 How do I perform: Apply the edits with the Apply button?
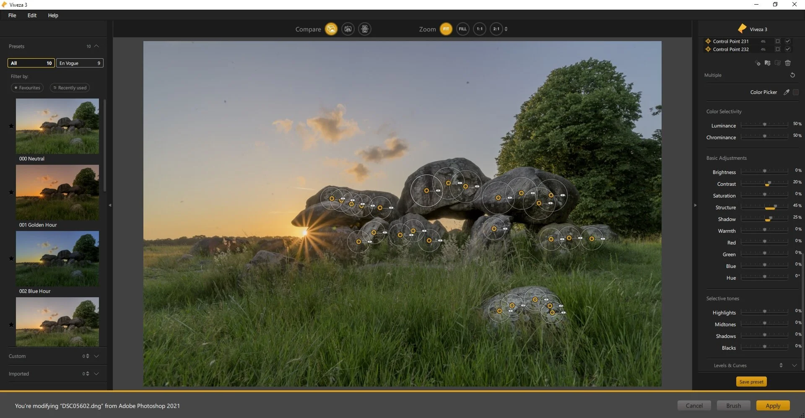773,405
